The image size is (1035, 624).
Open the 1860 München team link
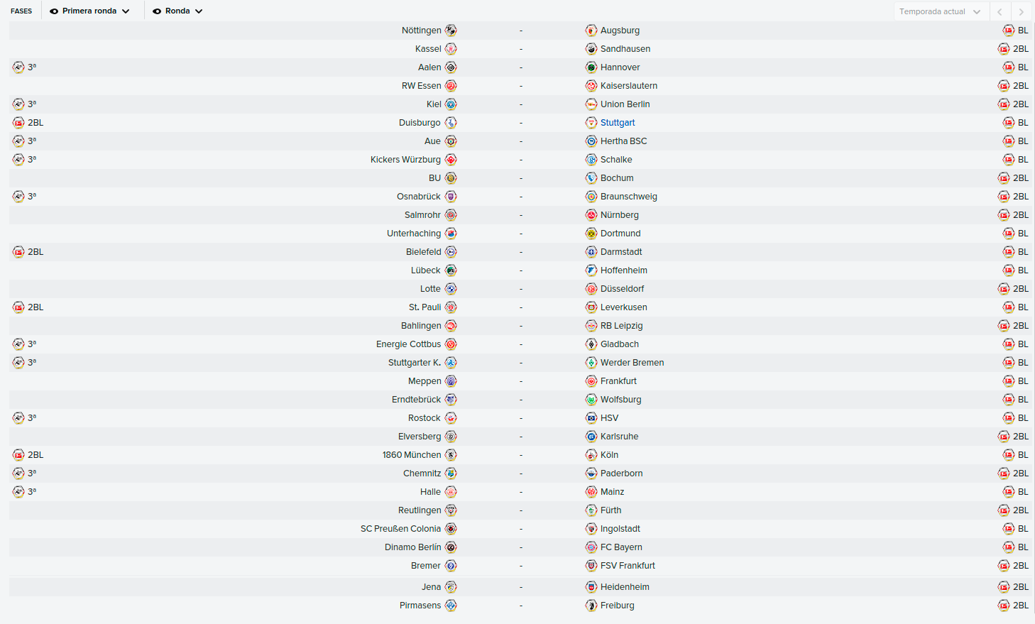click(x=412, y=455)
